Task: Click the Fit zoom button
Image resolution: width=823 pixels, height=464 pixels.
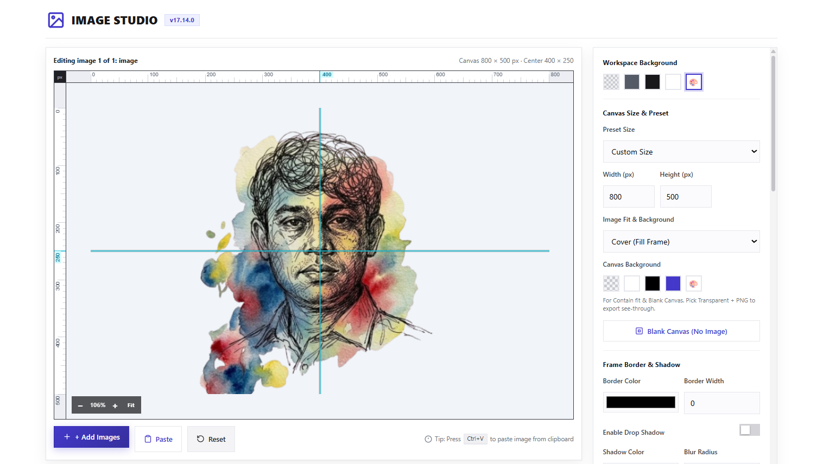Action: pos(131,405)
